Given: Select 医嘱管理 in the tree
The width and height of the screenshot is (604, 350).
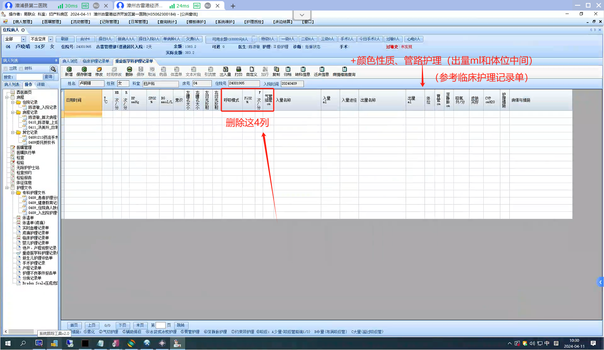Looking at the screenshot, I should pos(24,148).
